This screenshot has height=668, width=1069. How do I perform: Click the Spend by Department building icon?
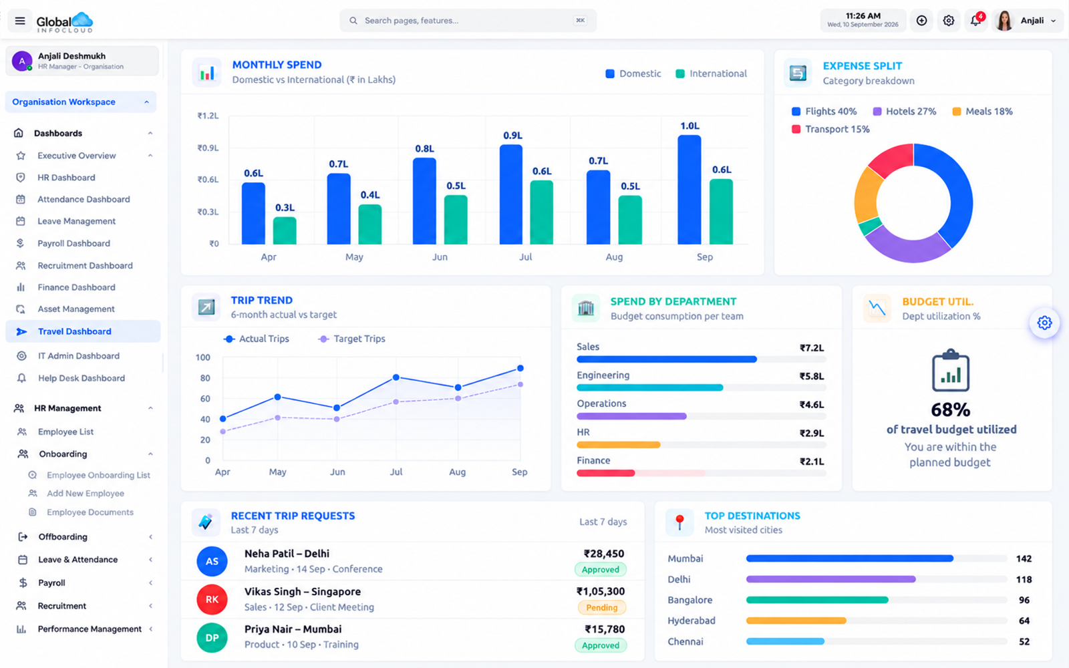click(586, 308)
